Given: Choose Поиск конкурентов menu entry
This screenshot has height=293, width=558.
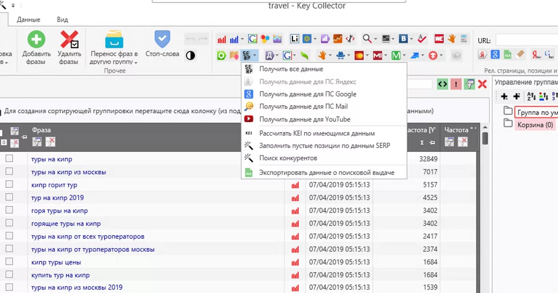Looking at the screenshot, I should coord(288,158).
